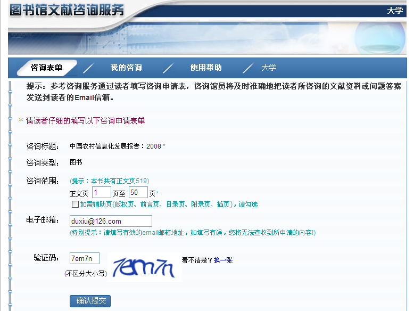Enable the 如需辅助页 checkbox
Screen dimensions: 414x311
pyautogui.click(x=75, y=204)
